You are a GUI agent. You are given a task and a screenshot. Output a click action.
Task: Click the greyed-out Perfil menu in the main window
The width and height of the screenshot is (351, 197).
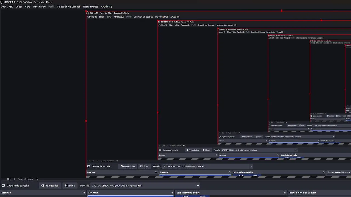pos(51,7)
